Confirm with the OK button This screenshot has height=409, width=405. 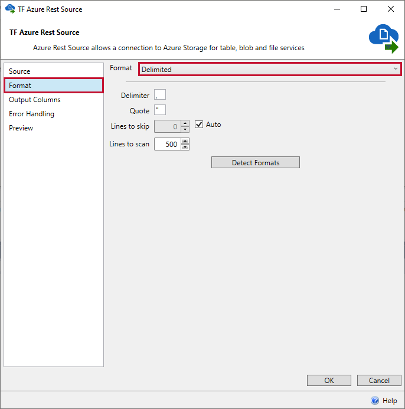click(329, 380)
